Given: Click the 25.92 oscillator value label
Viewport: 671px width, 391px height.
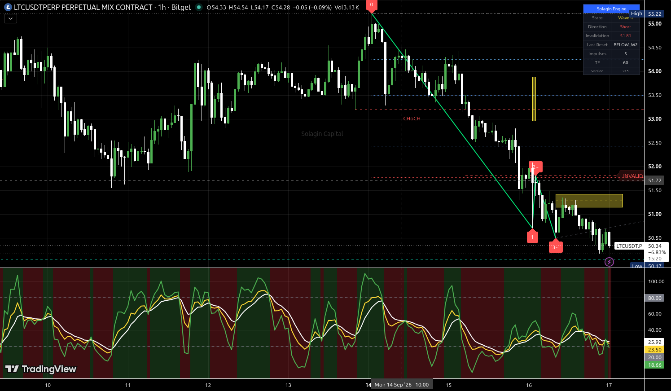Looking at the screenshot, I should click(x=655, y=342).
